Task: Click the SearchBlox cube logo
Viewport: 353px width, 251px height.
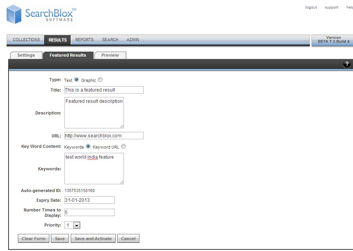Action: pyautogui.click(x=14, y=14)
